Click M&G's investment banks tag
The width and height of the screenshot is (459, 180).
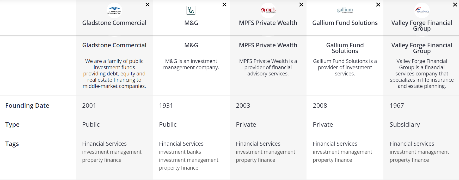180,152
